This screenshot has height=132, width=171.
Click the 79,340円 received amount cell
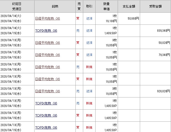tap(163, 55)
